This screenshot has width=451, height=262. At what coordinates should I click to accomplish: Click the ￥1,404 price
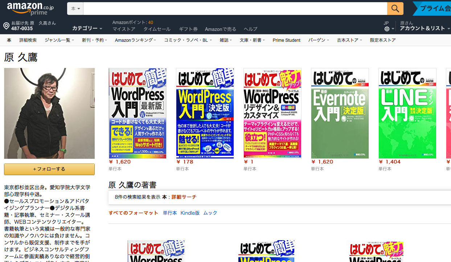click(389, 162)
